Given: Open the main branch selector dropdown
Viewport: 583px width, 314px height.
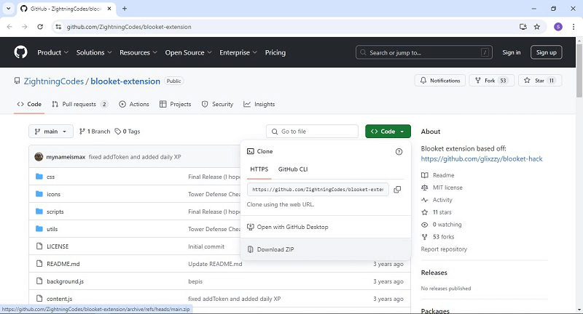Looking at the screenshot, I should coord(51,132).
